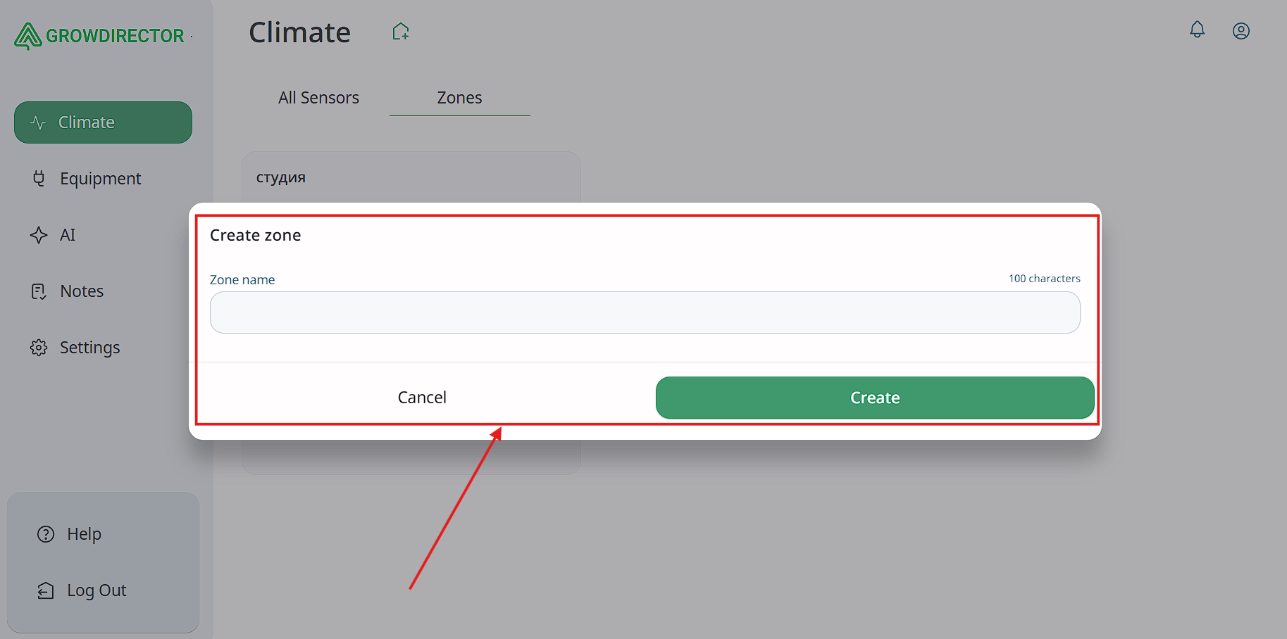Go to Climate in the sidebar
The height and width of the screenshot is (639, 1287).
[103, 122]
